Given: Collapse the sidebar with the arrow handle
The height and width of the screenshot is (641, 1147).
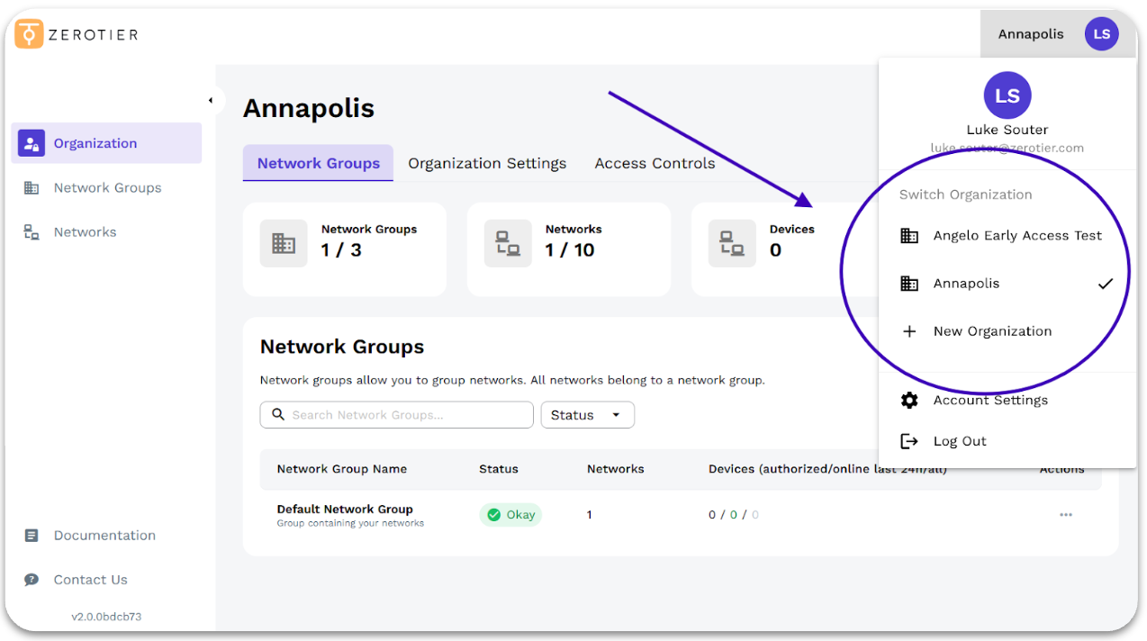Looking at the screenshot, I should pyautogui.click(x=211, y=100).
